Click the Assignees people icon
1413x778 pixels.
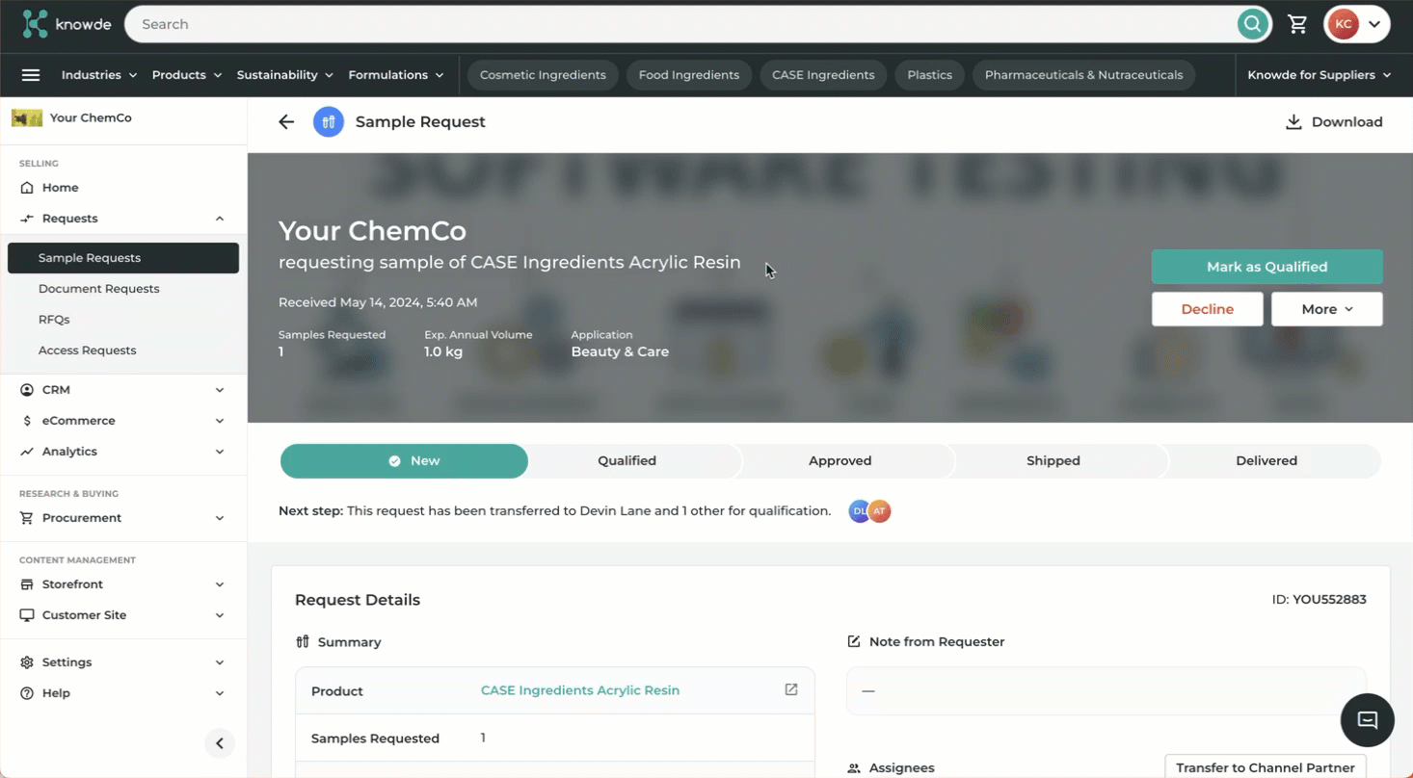tap(854, 768)
